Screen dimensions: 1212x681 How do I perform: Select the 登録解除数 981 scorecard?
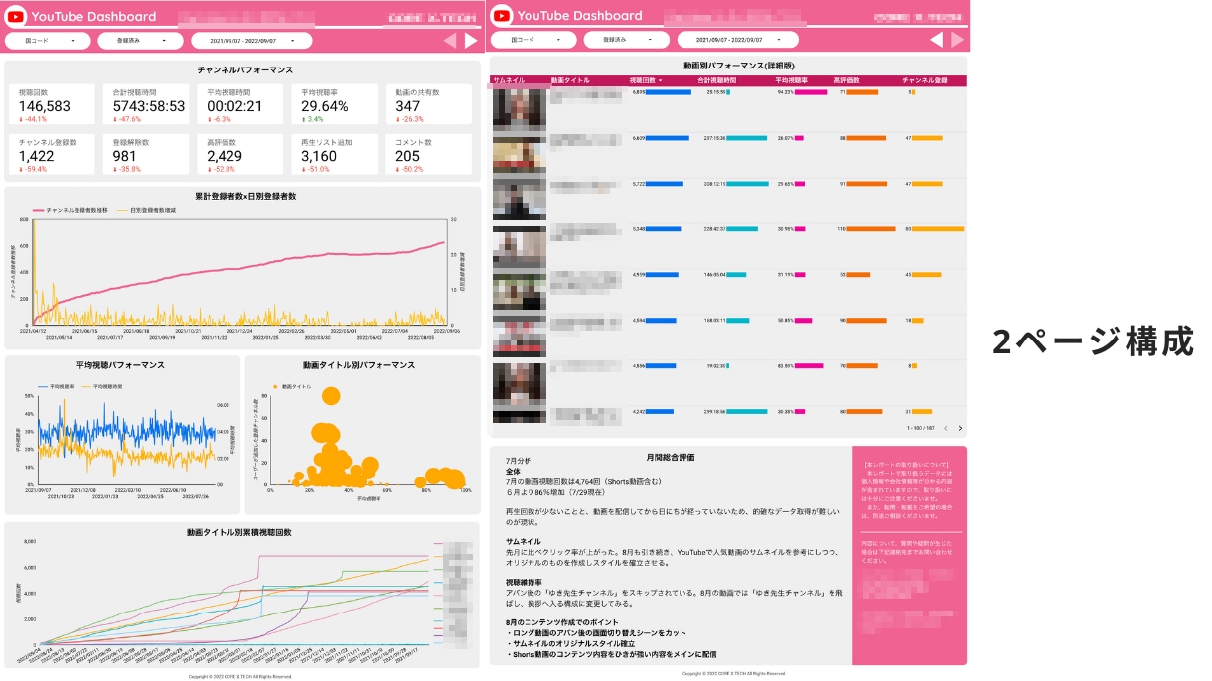(x=147, y=154)
